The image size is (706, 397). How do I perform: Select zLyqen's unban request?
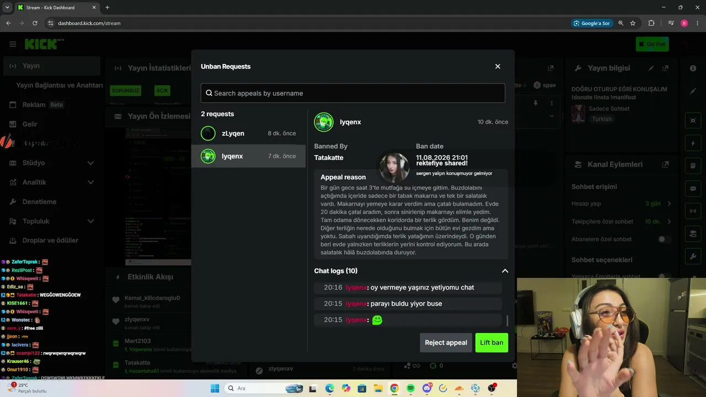pyautogui.click(x=248, y=133)
